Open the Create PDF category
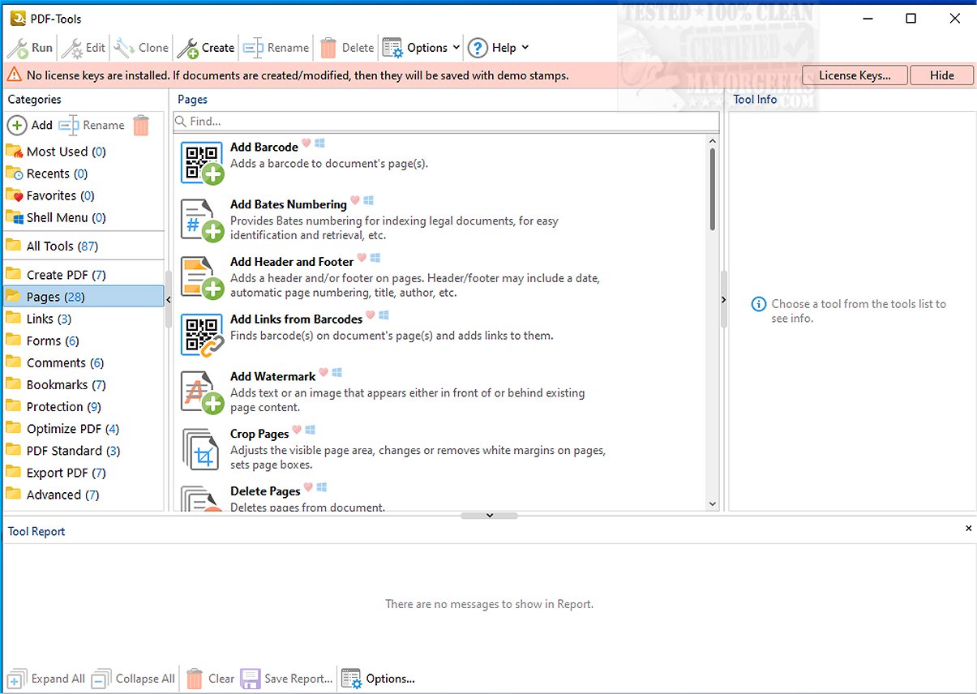The image size is (977, 694). (83, 275)
